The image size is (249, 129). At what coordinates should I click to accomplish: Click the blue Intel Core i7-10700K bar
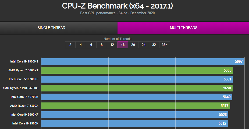[137, 97]
